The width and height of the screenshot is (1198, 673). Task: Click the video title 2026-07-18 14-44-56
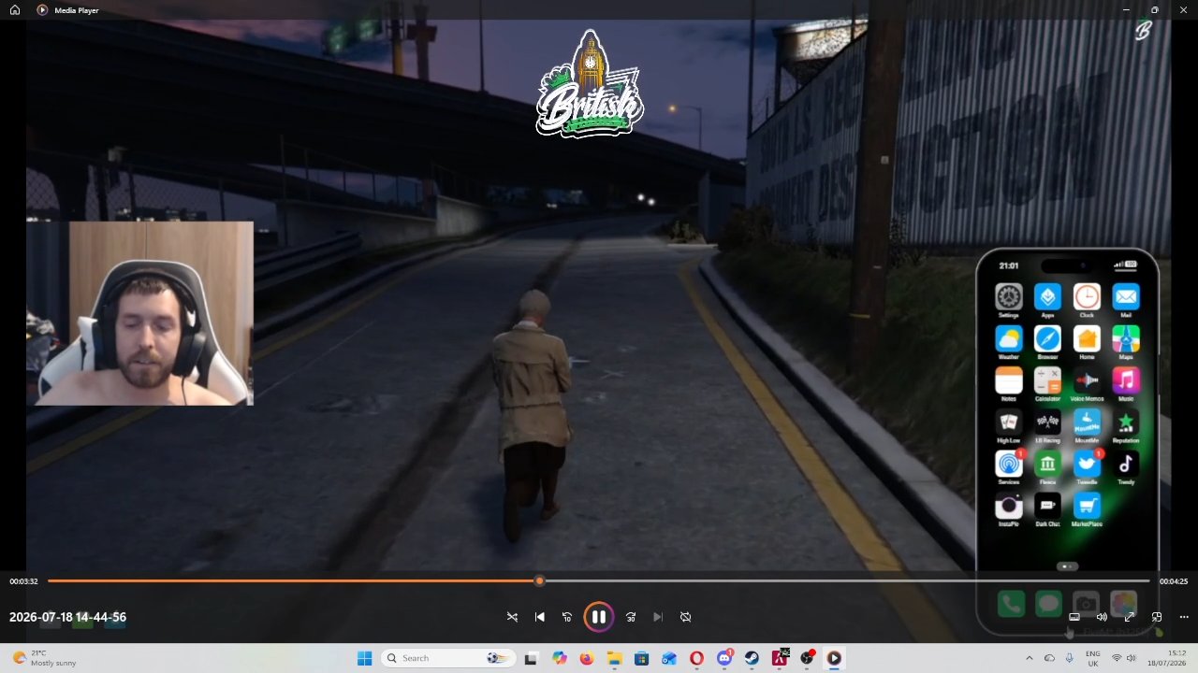tap(67, 617)
